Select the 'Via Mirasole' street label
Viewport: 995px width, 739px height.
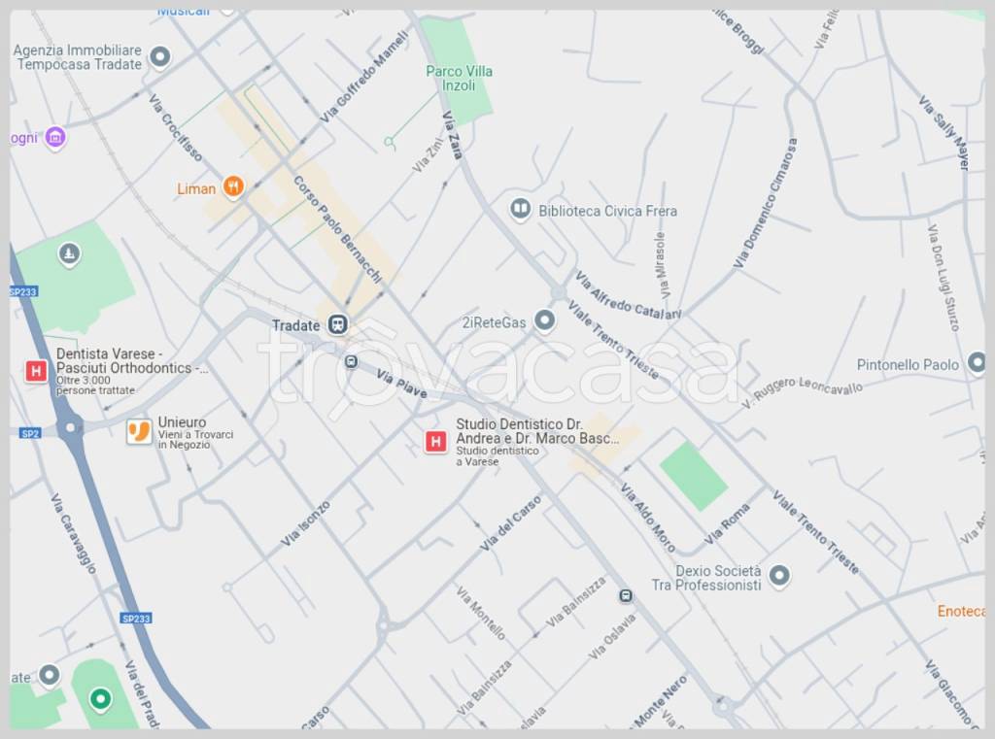[662, 265]
